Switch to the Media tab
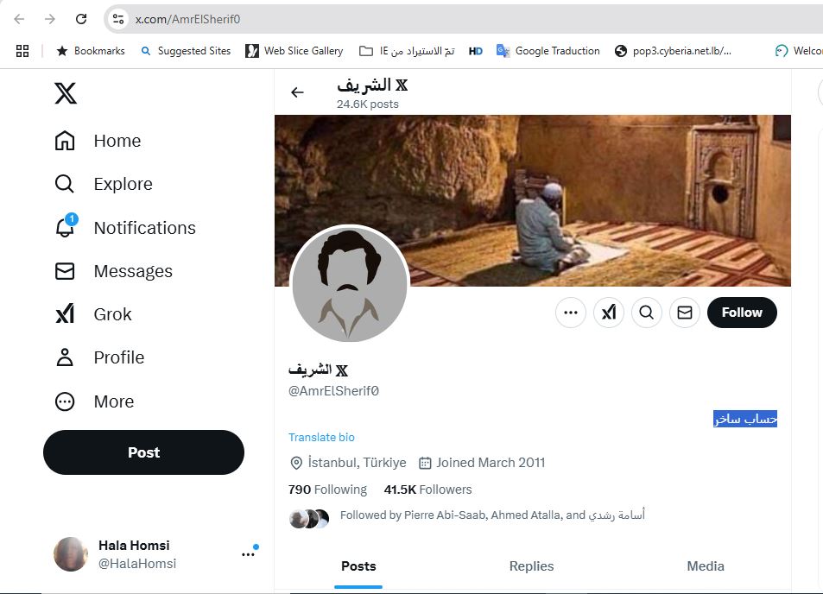Screen dimensions: 823x594 click(706, 566)
